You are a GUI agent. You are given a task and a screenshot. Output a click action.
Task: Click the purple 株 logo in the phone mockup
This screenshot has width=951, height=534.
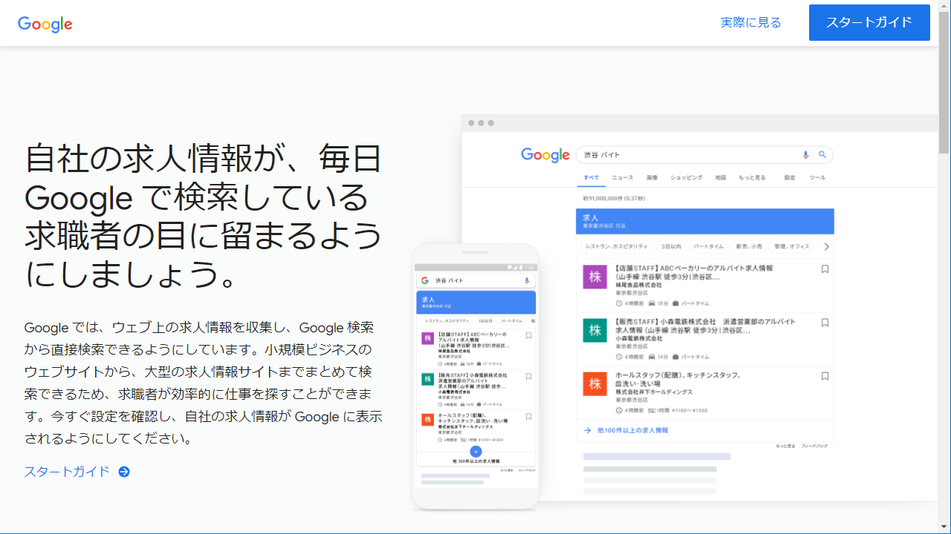tap(427, 338)
